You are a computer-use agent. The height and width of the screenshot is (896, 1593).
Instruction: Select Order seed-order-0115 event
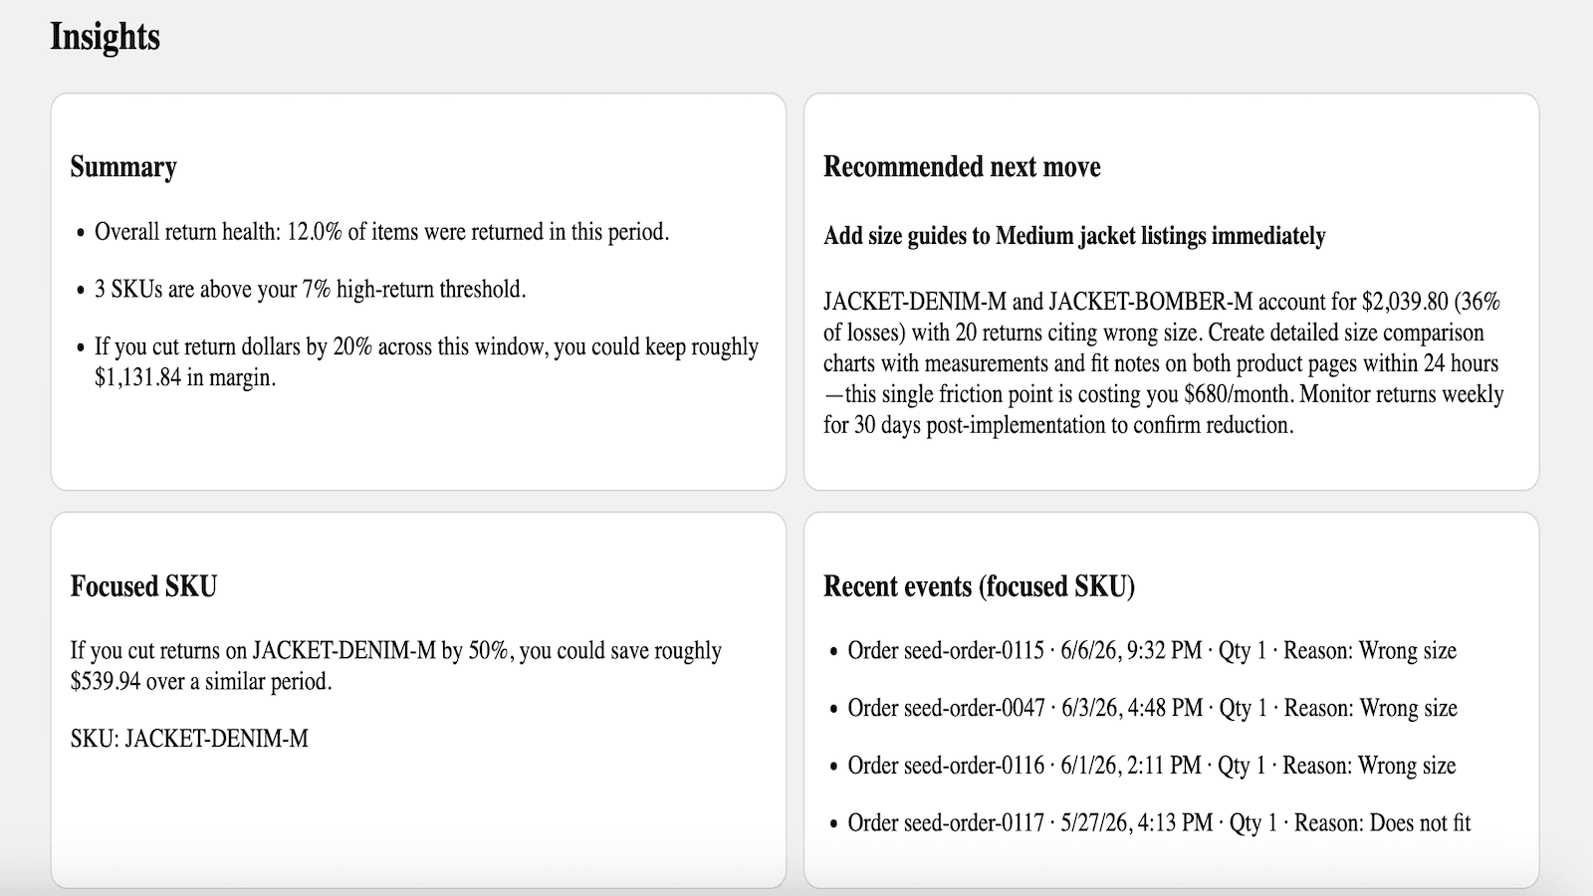[1152, 651]
